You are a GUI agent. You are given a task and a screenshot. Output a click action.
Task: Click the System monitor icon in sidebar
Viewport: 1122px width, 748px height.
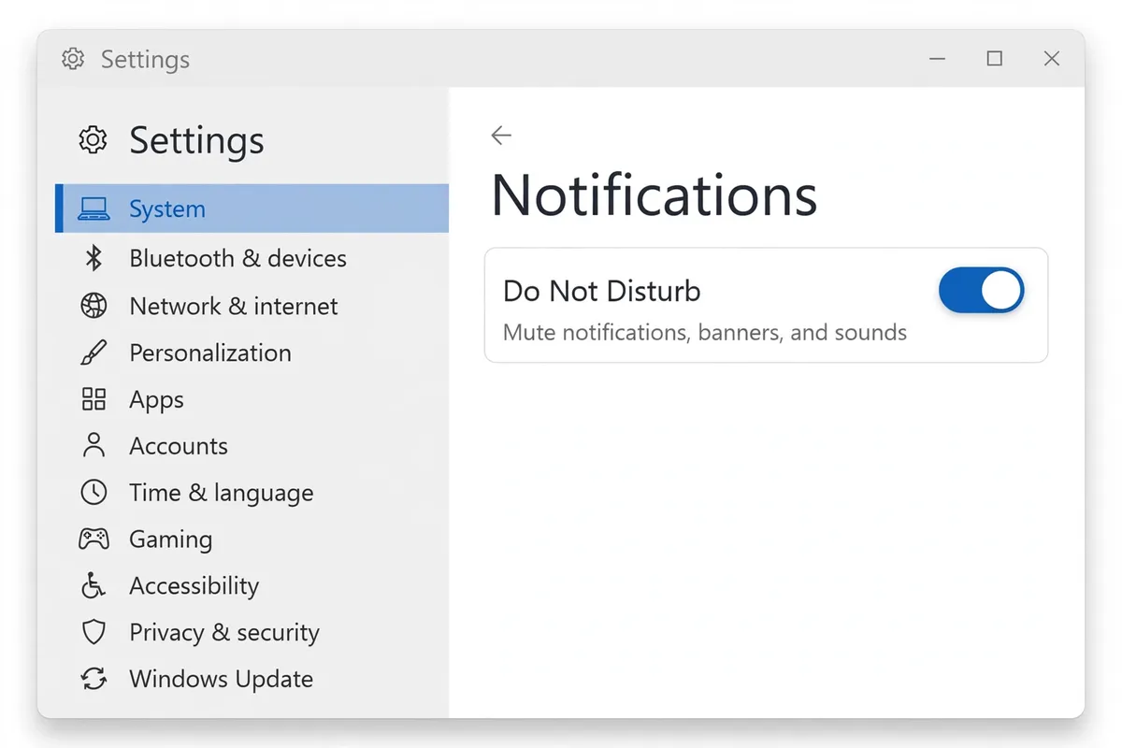93,209
